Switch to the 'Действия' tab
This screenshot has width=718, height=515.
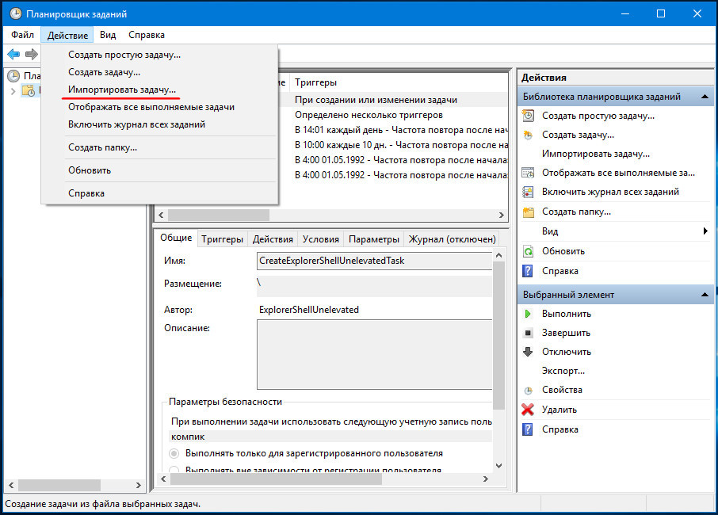[273, 239]
